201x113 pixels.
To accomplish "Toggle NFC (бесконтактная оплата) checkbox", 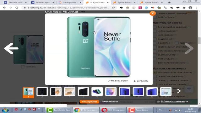I will (x=155, y=73).
